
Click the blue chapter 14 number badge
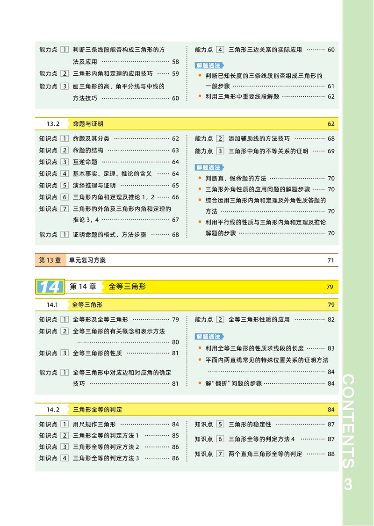(50, 287)
